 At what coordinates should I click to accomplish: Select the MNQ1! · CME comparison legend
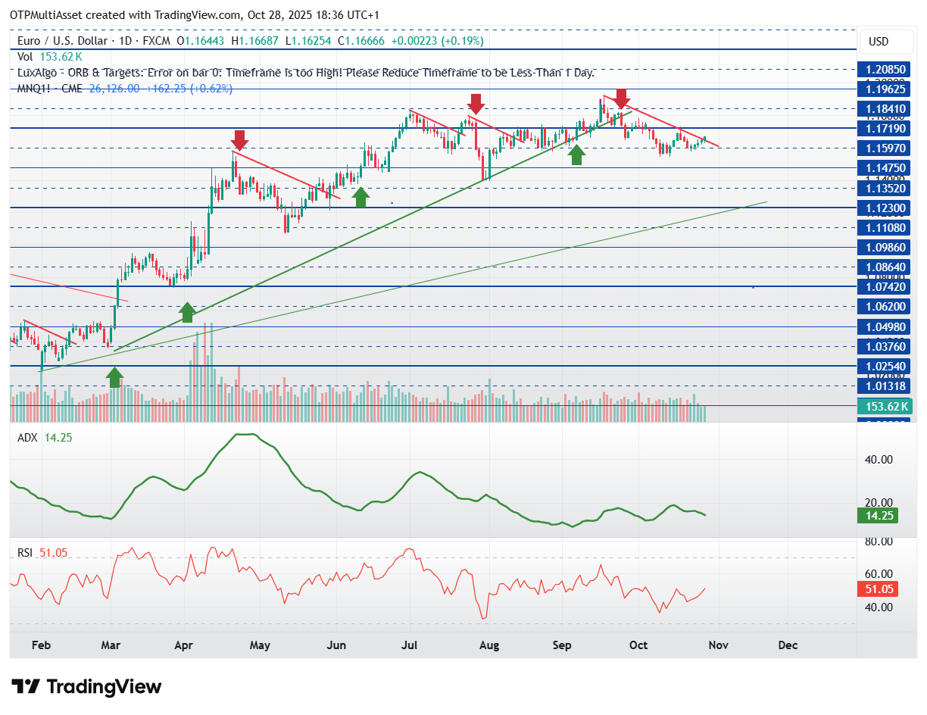(125, 89)
